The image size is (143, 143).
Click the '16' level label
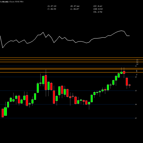137,60
